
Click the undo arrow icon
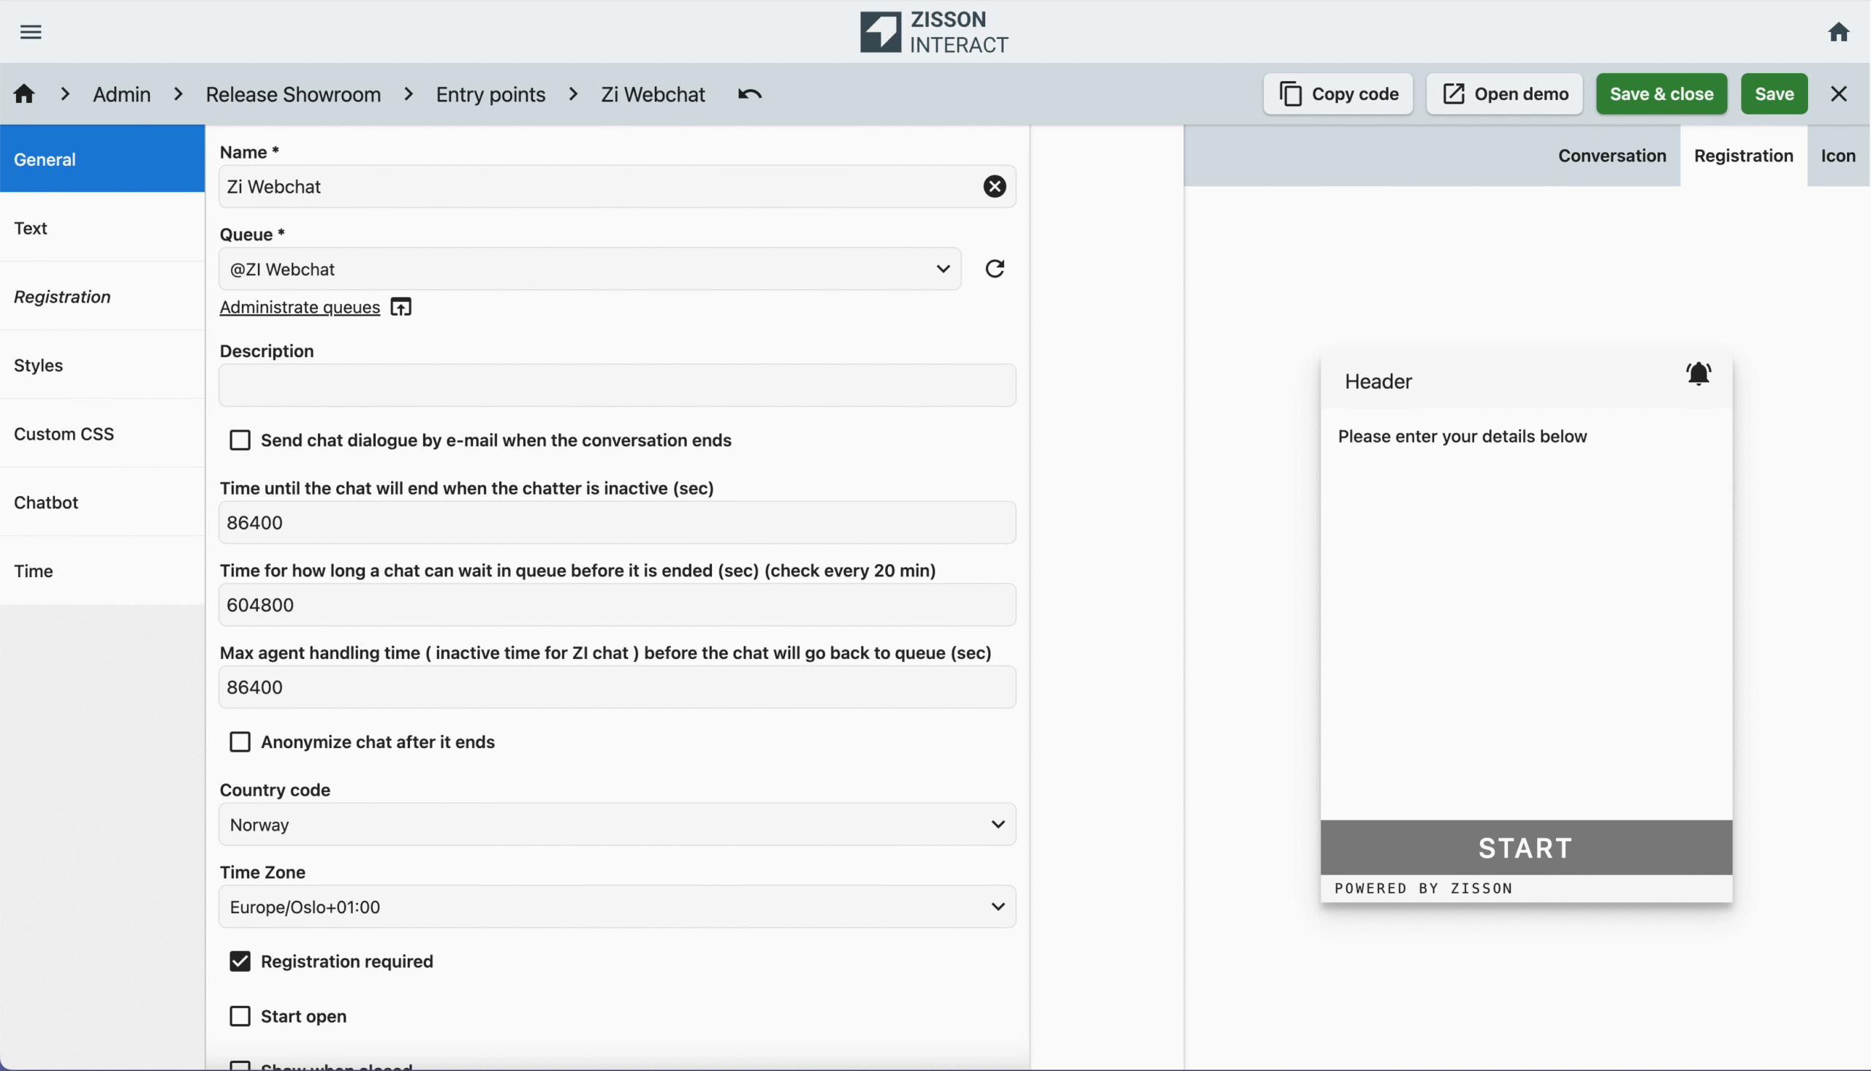(749, 94)
